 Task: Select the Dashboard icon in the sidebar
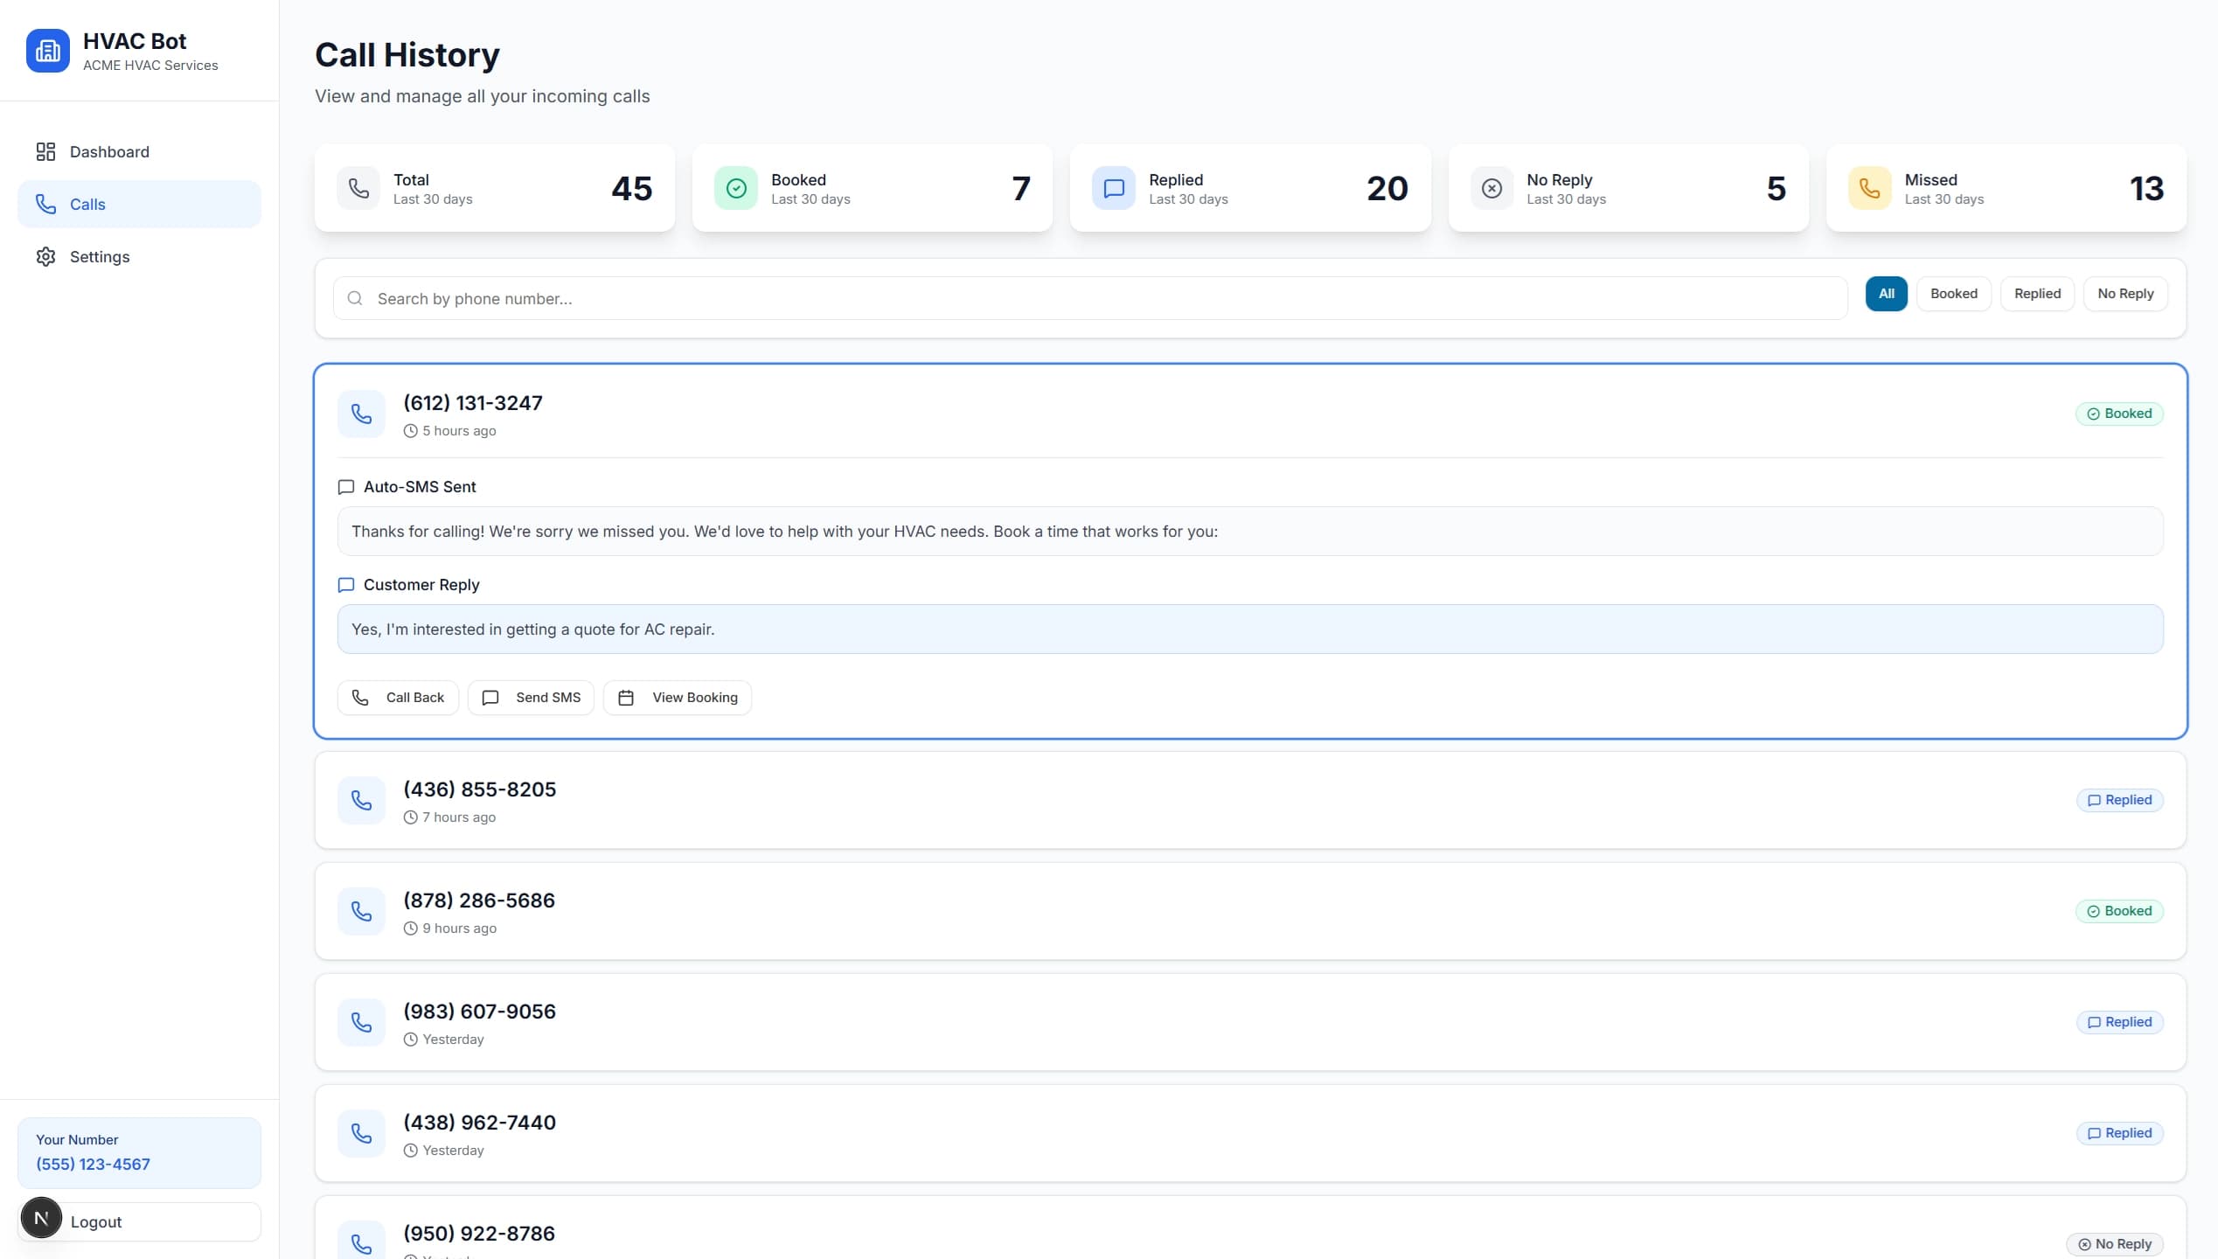point(46,151)
